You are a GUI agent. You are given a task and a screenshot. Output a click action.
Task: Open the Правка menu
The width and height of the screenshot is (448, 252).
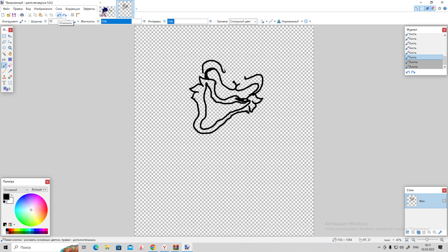tap(18, 9)
